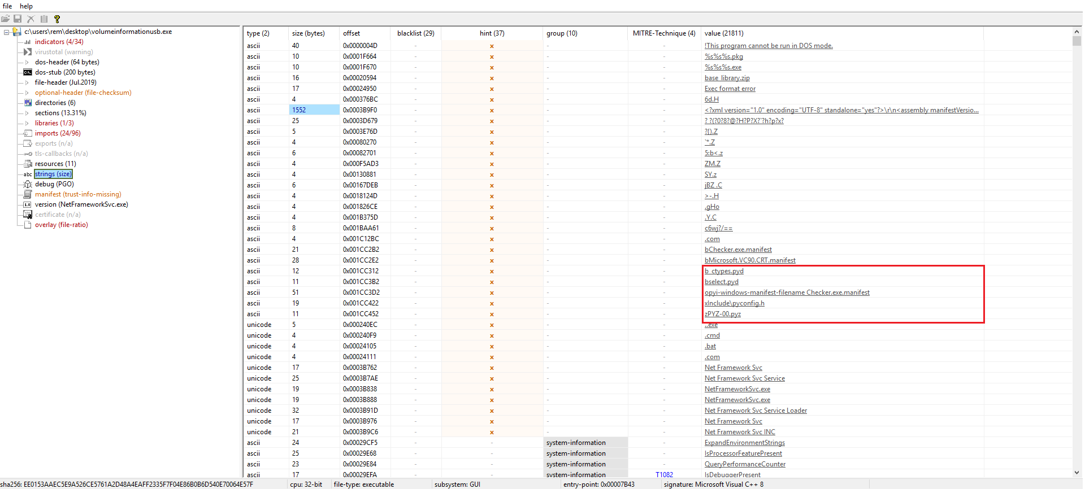The image size is (1085, 489).
Task: Open the help menu
Action: pos(26,6)
